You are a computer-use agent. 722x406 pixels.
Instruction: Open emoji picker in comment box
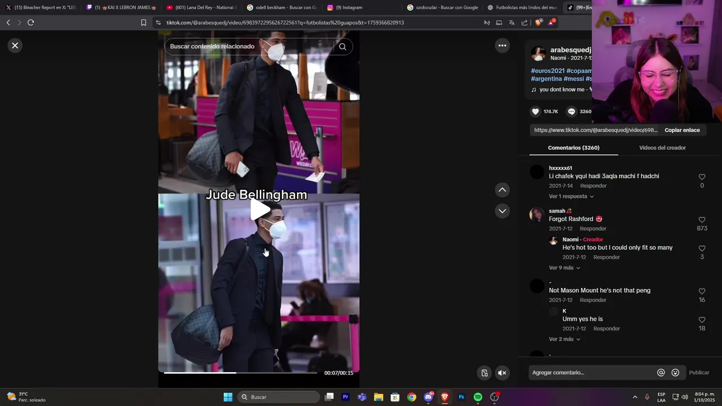(x=675, y=373)
